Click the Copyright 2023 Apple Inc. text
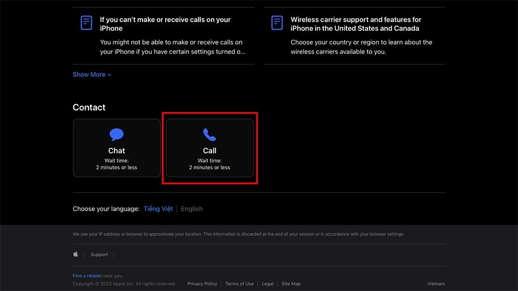The height and width of the screenshot is (291, 518). point(124,283)
